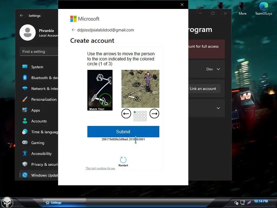The image size is (277, 208).
Task: Click the Settings taskbar button
Action: pyautogui.click(x=64, y=203)
